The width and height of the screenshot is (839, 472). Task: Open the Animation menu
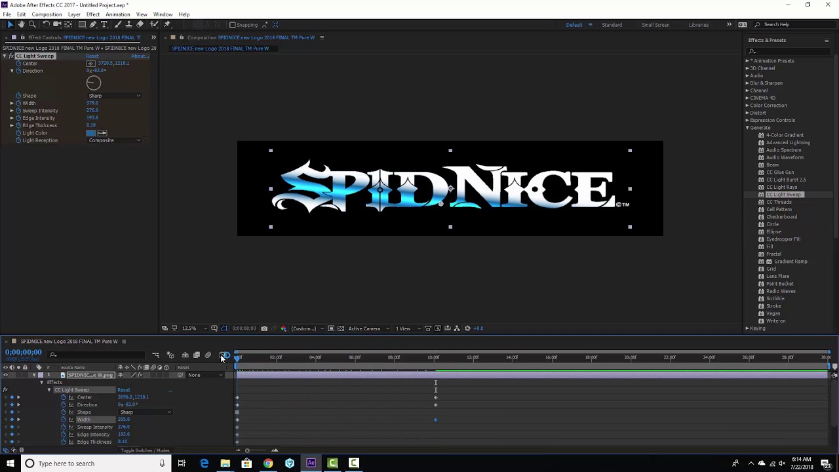pyautogui.click(x=117, y=14)
